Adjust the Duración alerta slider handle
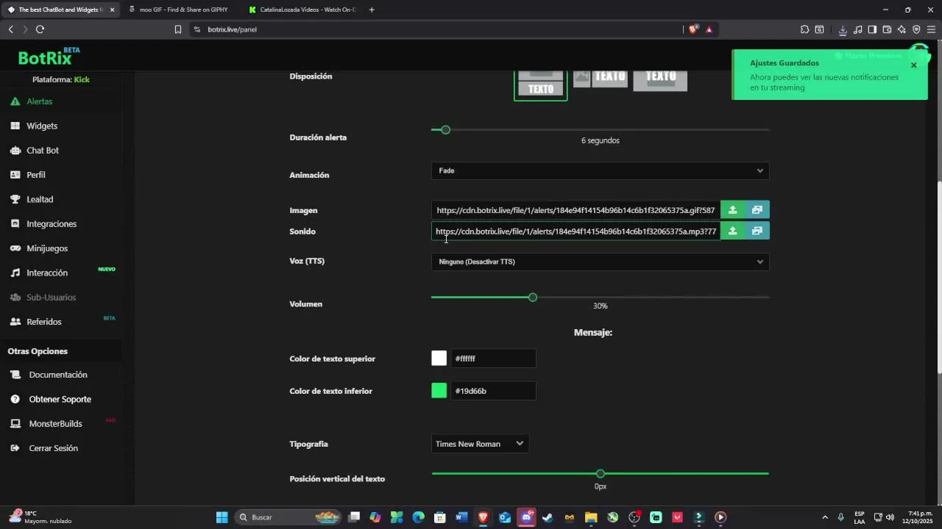 coord(445,130)
